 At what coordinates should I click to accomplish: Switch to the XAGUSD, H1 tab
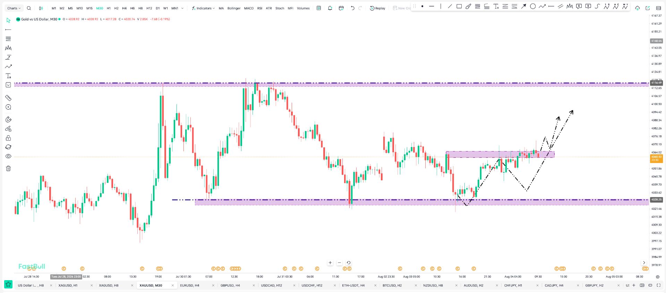(x=68, y=285)
